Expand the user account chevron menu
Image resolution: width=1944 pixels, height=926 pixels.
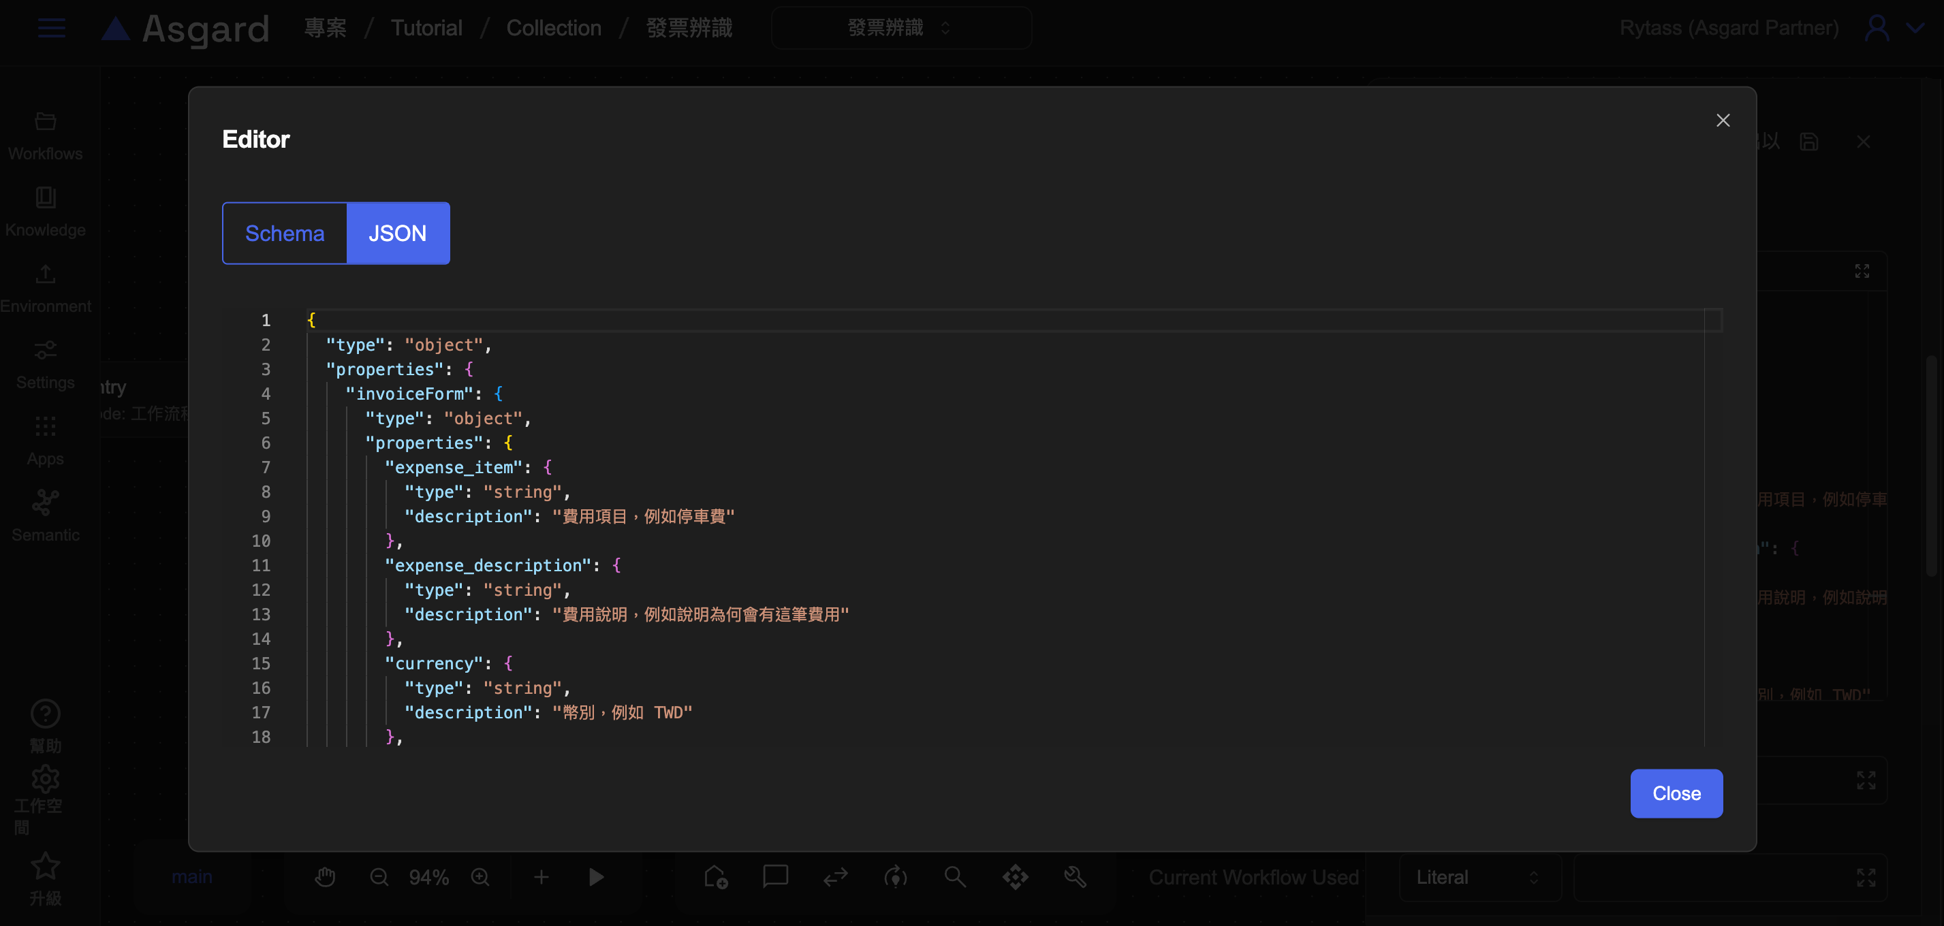(x=1915, y=29)
